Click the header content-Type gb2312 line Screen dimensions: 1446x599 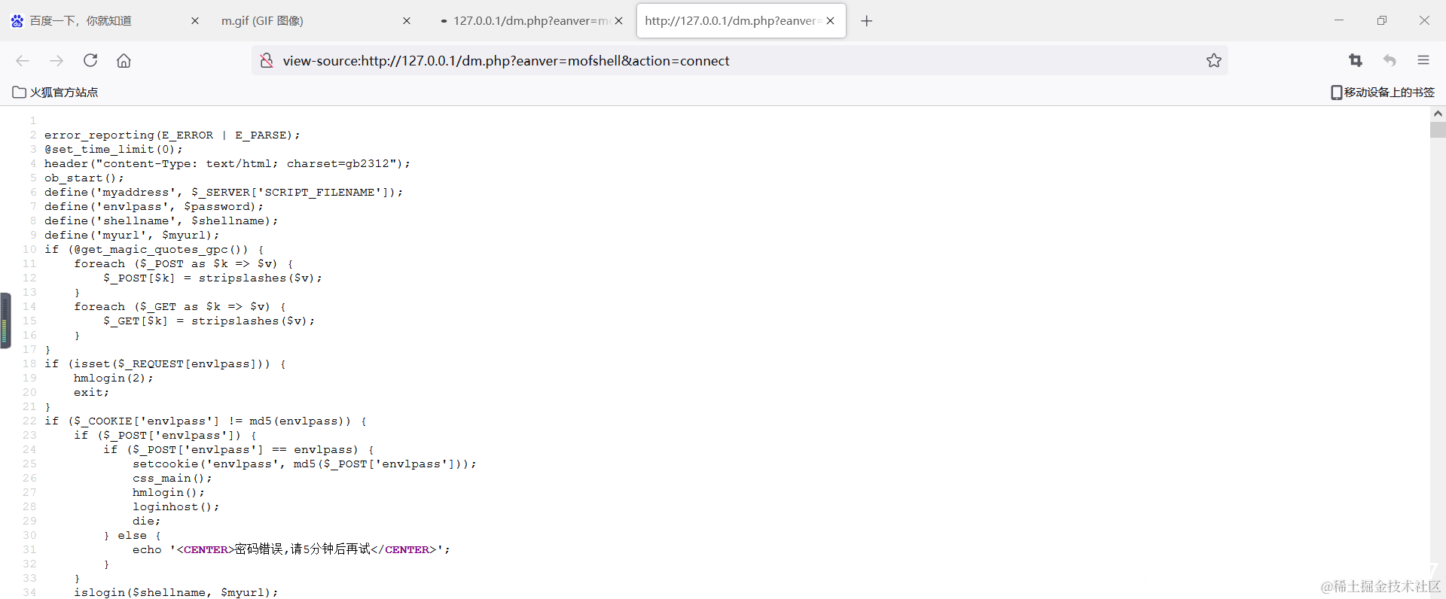tap(227, 164)
